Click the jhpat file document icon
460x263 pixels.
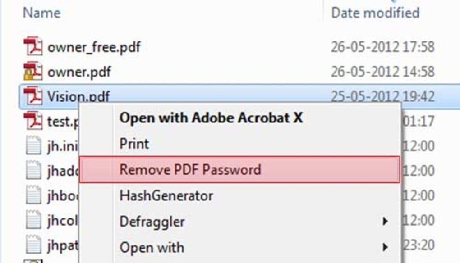[33, 245]
